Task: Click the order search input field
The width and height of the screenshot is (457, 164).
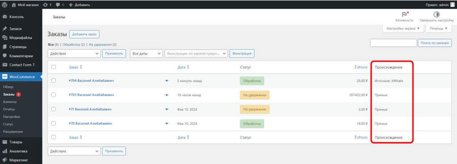Action: 393,43
